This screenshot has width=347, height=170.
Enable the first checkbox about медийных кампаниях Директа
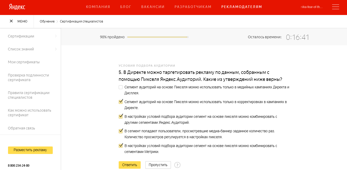120,87
